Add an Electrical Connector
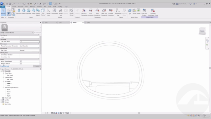The image size is (211, 119). tap(84, 12)
